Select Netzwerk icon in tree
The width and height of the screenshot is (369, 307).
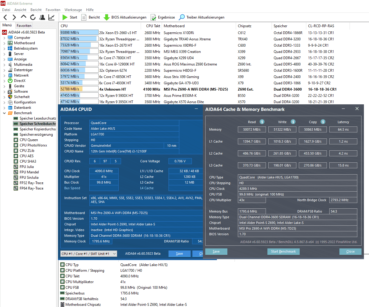point(10,75)
